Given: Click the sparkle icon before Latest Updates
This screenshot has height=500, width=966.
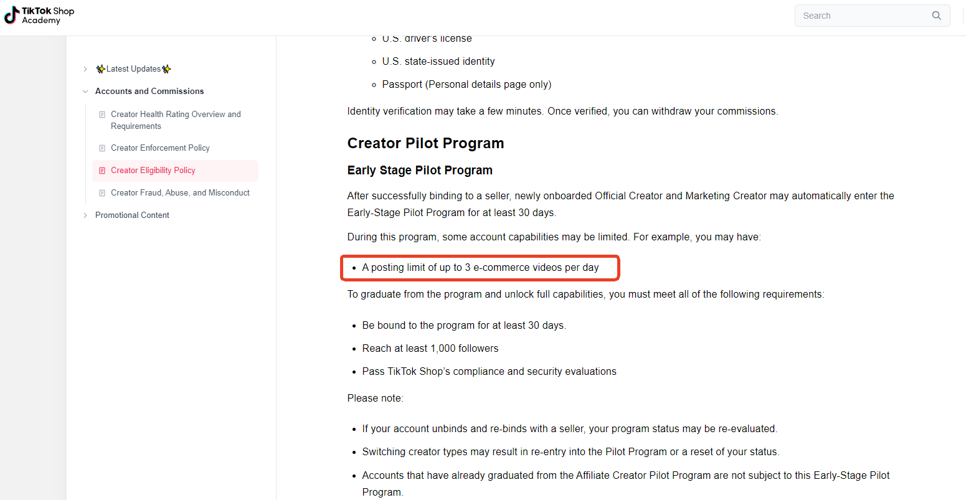Looking at the screenshot, I should pyautogui.click(x=100, y=69).
